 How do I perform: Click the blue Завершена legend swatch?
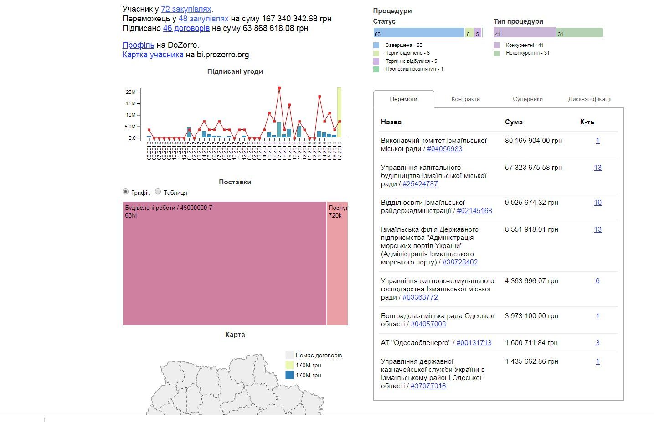[x=376, y=45]
